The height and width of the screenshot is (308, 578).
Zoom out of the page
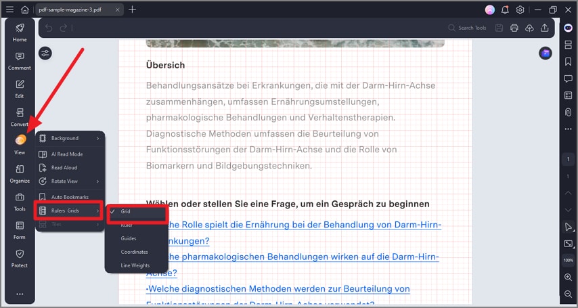568,294
